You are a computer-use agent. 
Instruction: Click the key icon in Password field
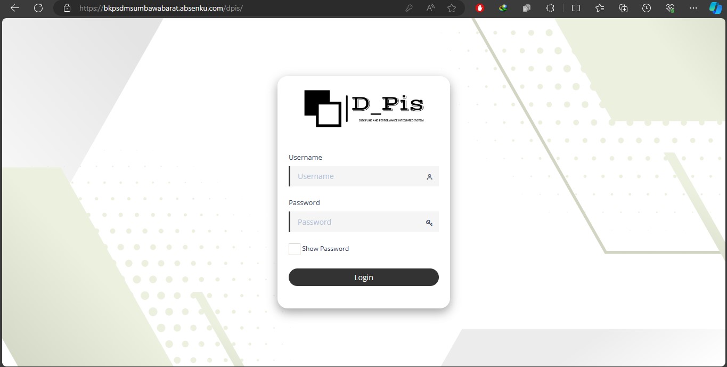click(429, 223)
